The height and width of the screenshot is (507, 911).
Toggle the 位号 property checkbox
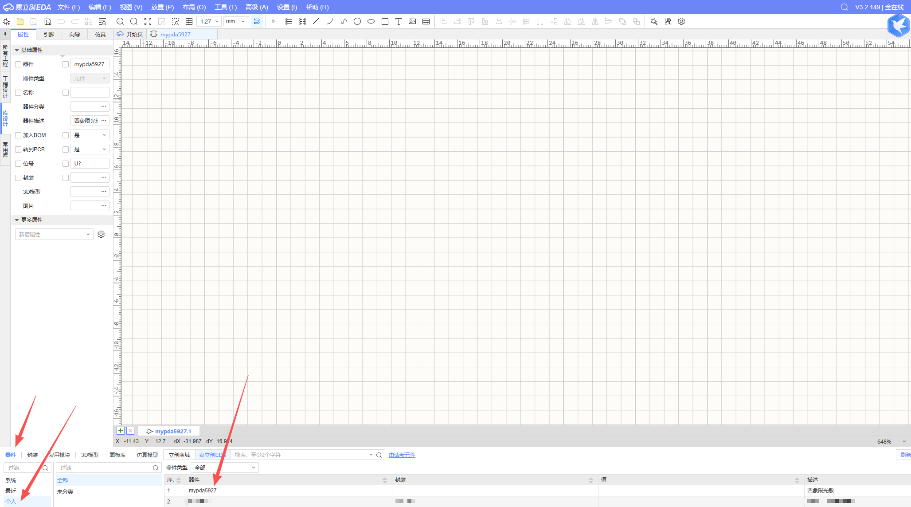coord(18,164)
